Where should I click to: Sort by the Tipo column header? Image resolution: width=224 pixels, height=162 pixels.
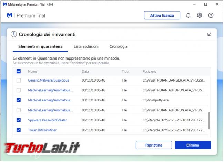125,71
